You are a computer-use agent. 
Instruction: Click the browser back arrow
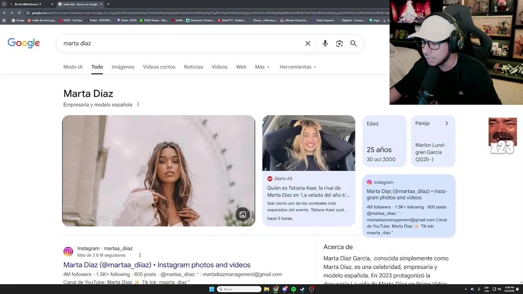[x=4, y=13]
